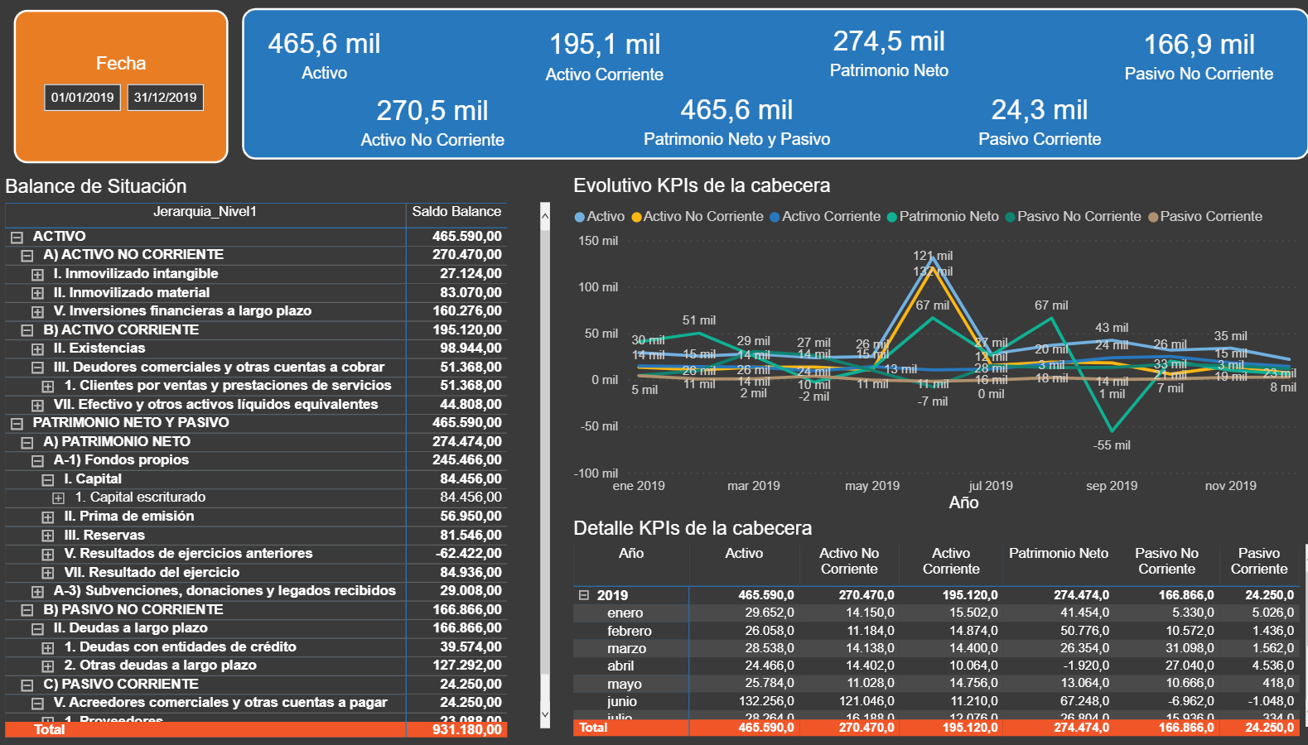Collapse I. Capital row

click(48, 480)
